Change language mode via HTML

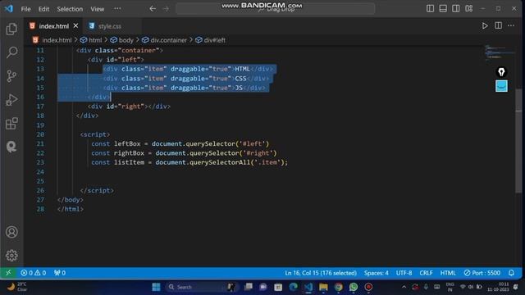(x=448, y=273)
